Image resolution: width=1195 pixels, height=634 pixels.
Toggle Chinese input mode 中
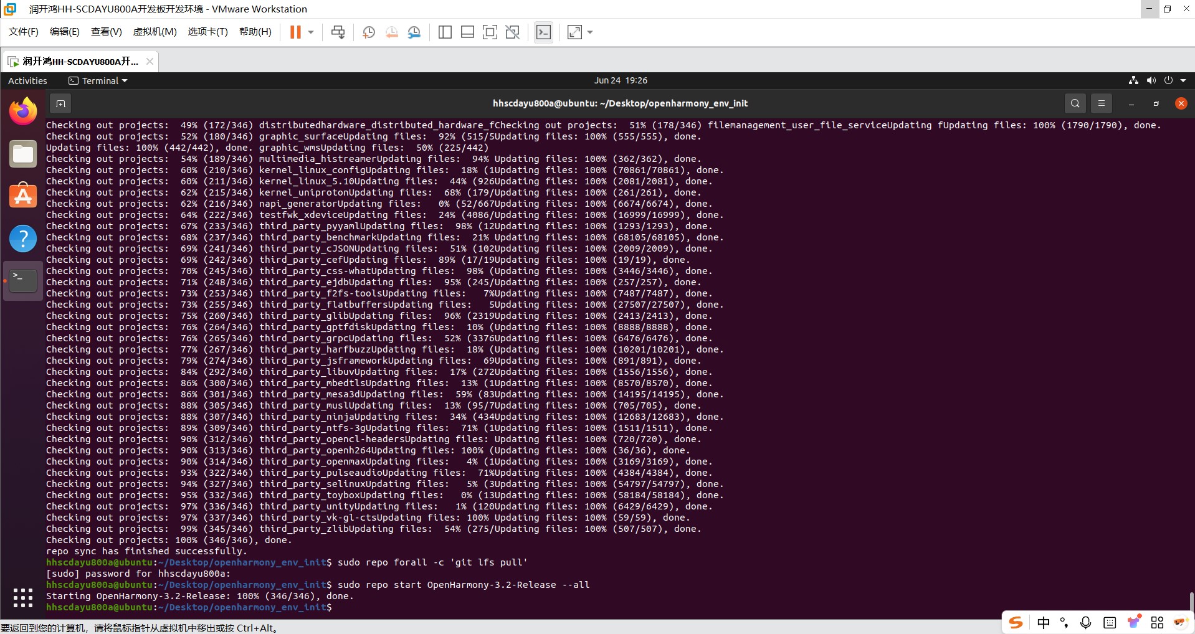(1044, 622)
